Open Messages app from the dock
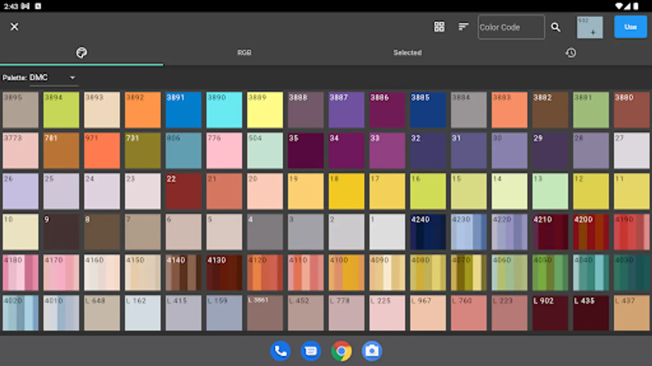 pos(311,351)
